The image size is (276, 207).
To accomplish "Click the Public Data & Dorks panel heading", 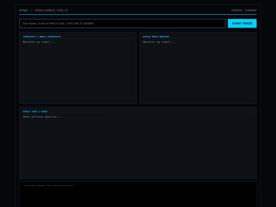I will [35, 111].
